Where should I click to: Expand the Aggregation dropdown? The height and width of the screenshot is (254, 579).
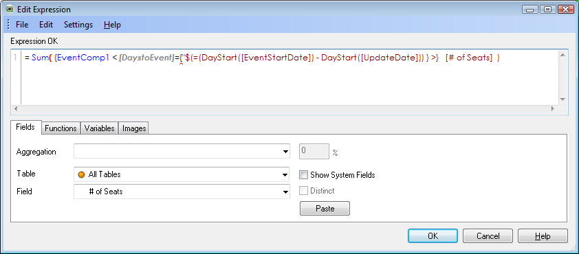pos(285,152)
